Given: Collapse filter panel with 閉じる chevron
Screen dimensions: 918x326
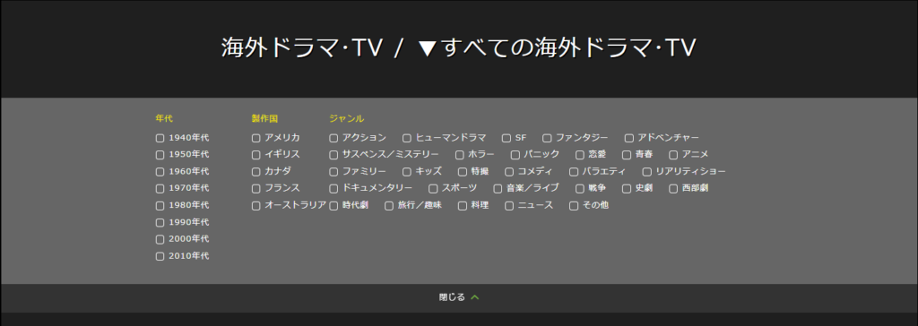Looking at the screenshot, I should [459, 297].
